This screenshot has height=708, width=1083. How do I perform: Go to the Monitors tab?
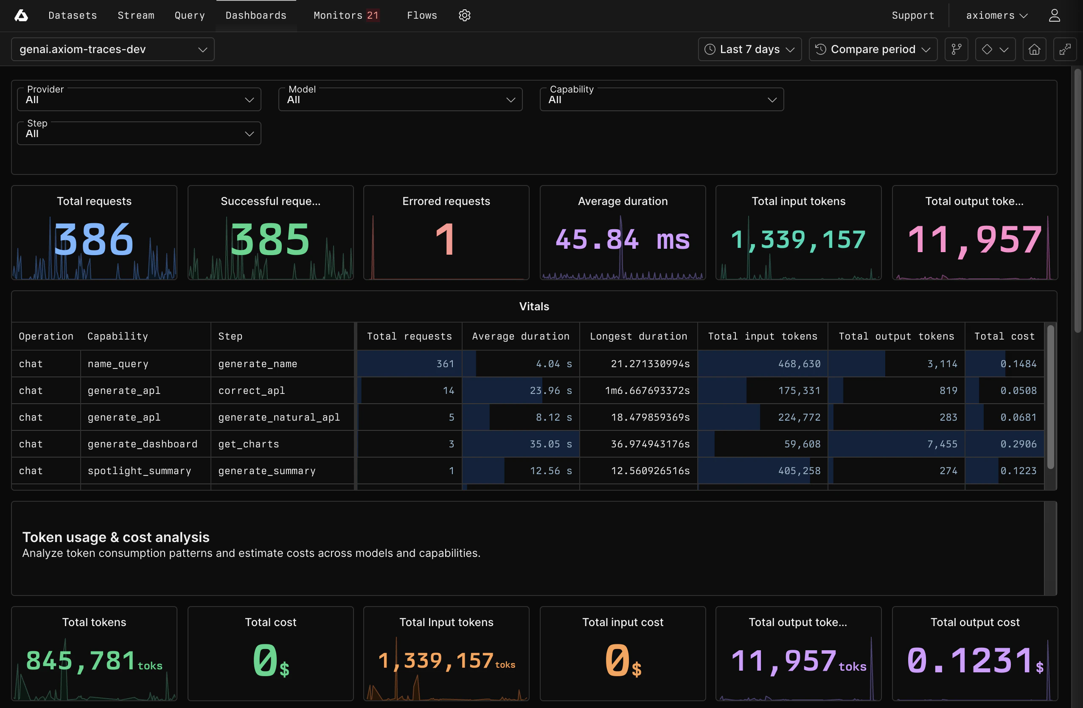click(346, 15)
